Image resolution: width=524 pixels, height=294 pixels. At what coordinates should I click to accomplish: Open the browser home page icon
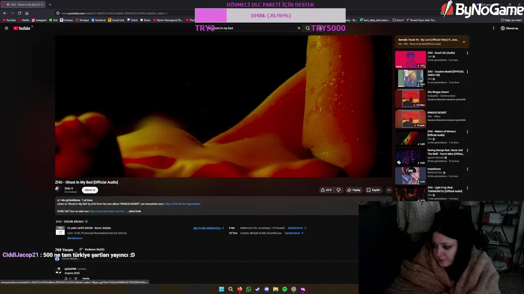(x=27, y=13)
